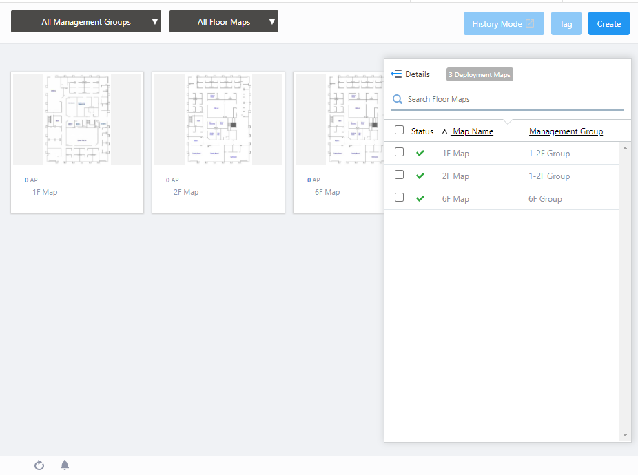Click the Map Name sort arrow
This screenshot has height=475, width=638.
[x=445, y=131]
